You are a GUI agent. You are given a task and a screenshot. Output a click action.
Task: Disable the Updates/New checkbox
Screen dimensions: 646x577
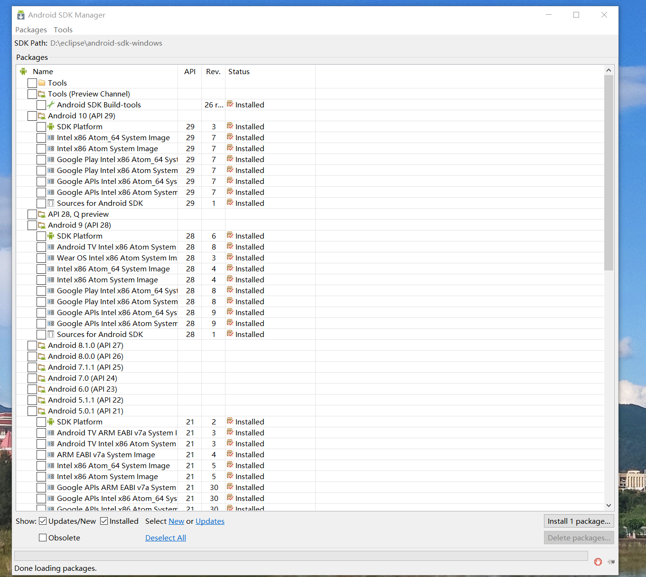(x=43, y=521)
